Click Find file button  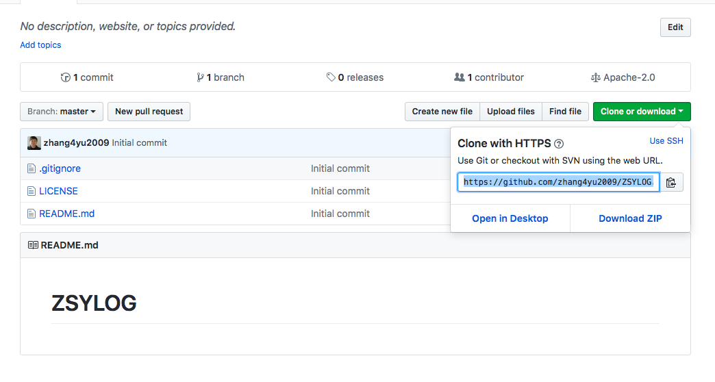(566, 112)
